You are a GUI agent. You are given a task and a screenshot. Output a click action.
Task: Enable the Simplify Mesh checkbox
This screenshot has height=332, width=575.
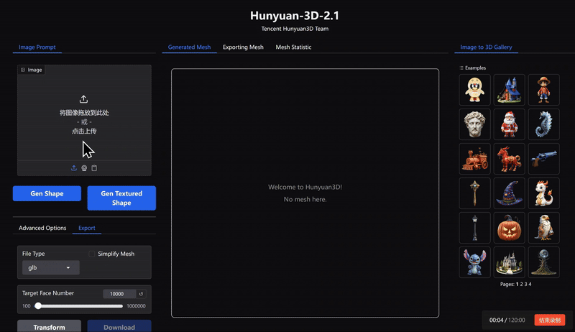point(92,254)
